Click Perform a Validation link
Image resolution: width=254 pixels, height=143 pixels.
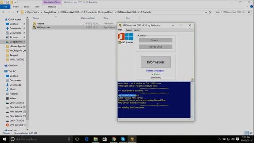(155, 71)
